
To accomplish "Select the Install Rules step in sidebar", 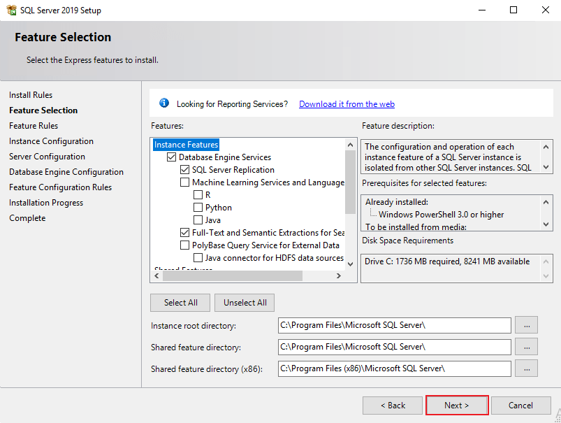I will (30, 94).
